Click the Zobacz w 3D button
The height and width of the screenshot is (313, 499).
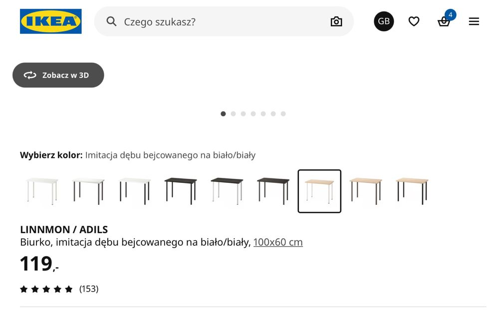pos(58,75)
